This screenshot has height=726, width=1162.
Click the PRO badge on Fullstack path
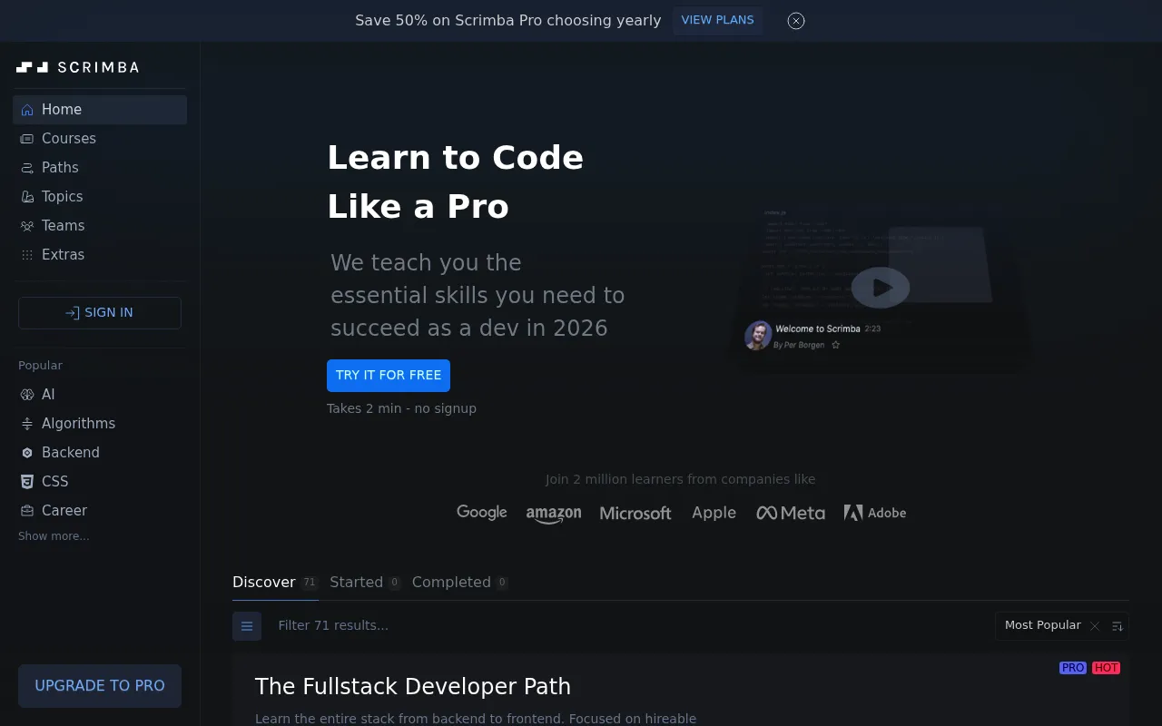click(1073, 668)
